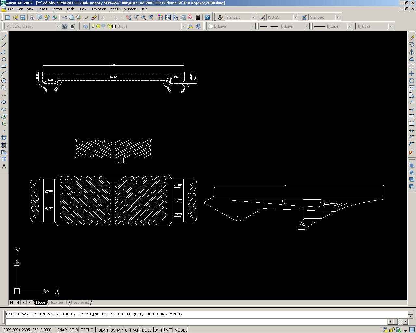Click the toolbar lock icon in status tray
Image resolution: width=416 pixels, height=333 pixels.
(392, 330)
